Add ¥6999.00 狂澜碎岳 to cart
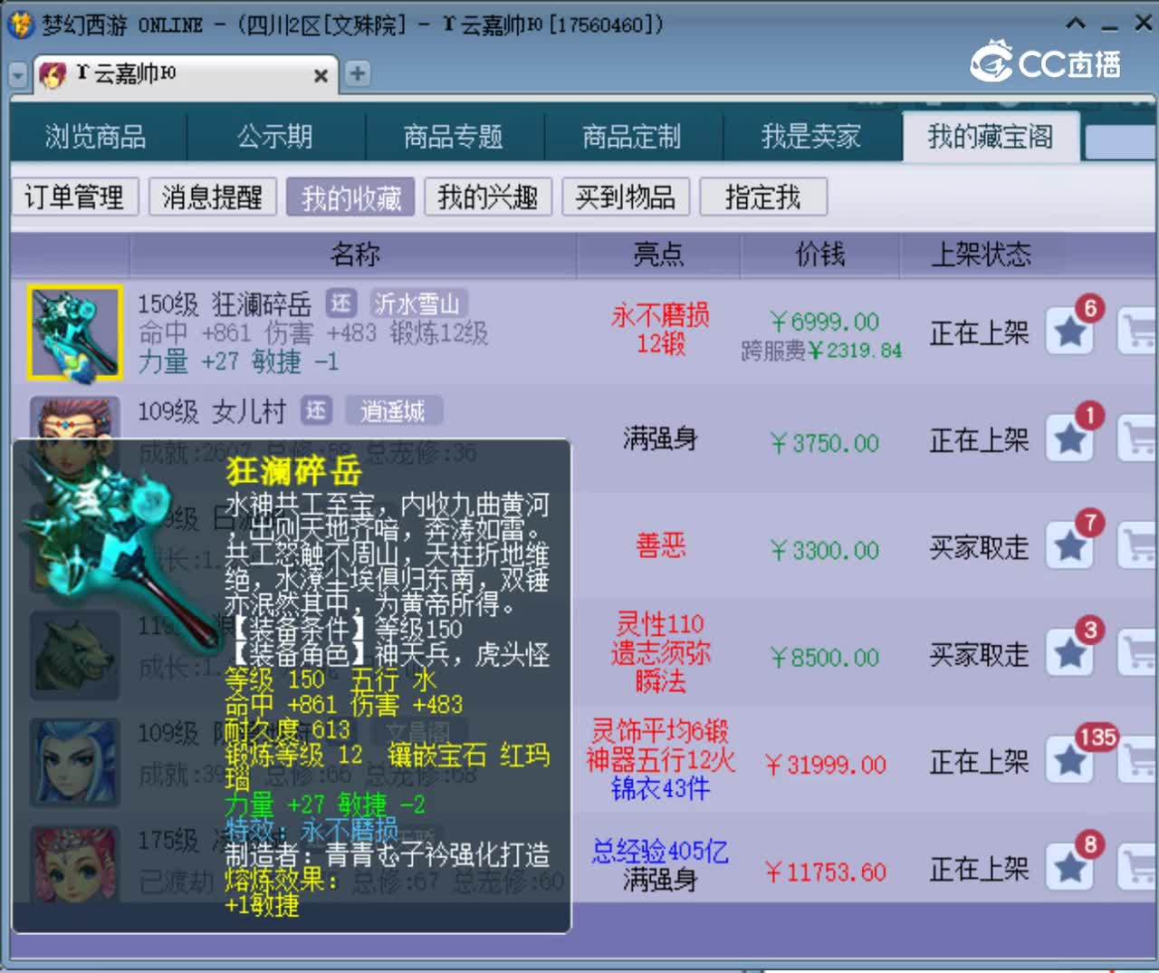 point(1138,331)
